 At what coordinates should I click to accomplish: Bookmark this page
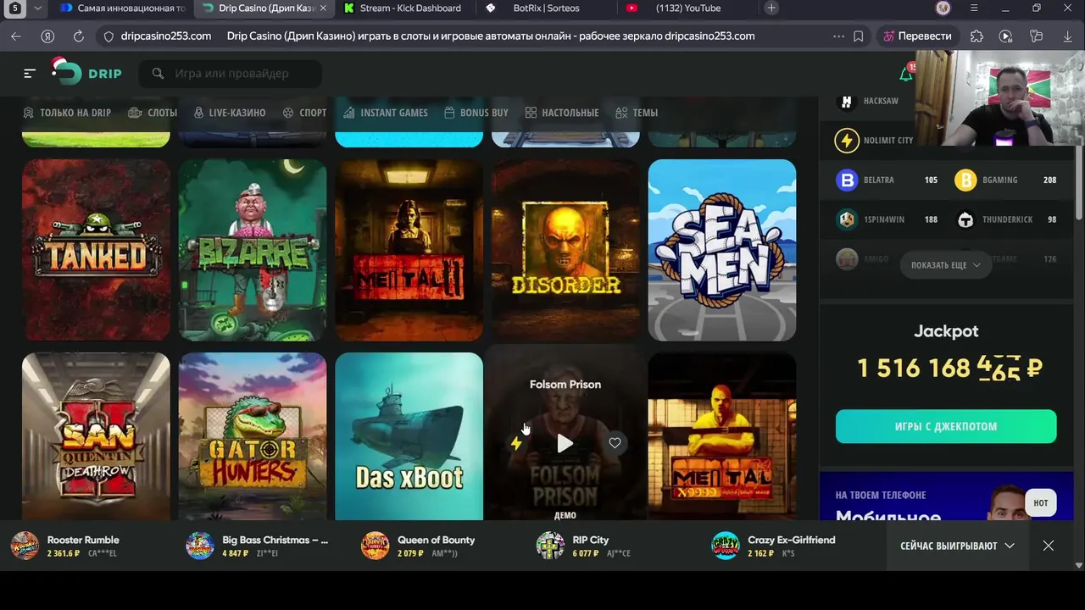[859, 36]
